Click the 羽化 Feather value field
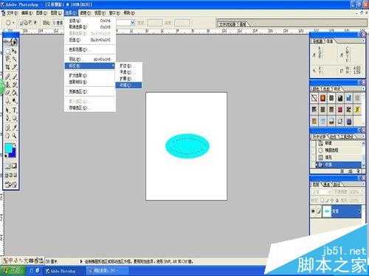 [x=58, y=23]
